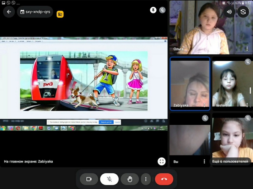Click the people icon in shared taskbar
This screenshot has width=253, height=189.
[x=56, y=128]
